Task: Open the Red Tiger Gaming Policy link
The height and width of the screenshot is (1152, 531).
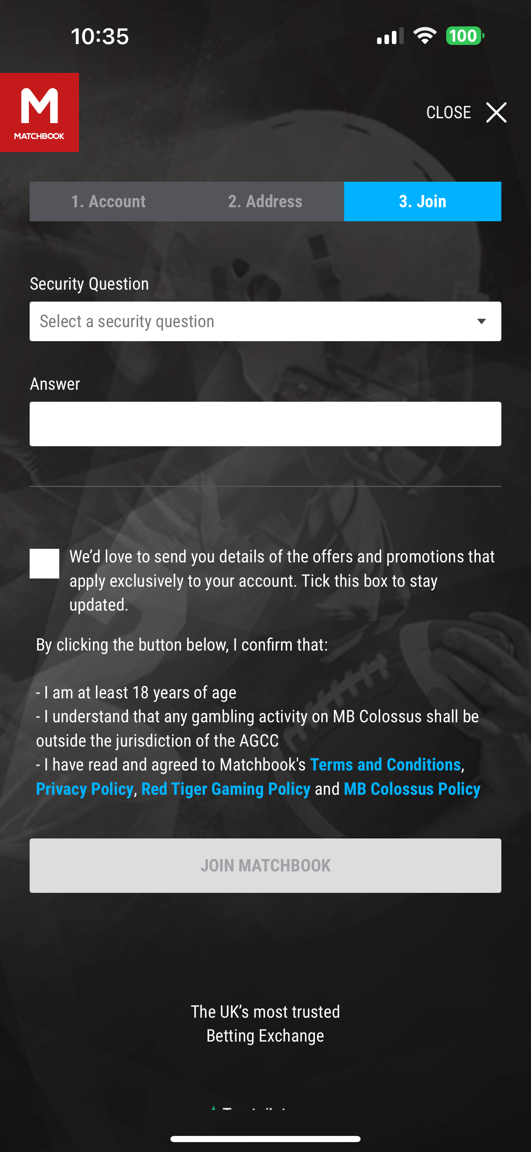Action: click(x=226, y=789)
